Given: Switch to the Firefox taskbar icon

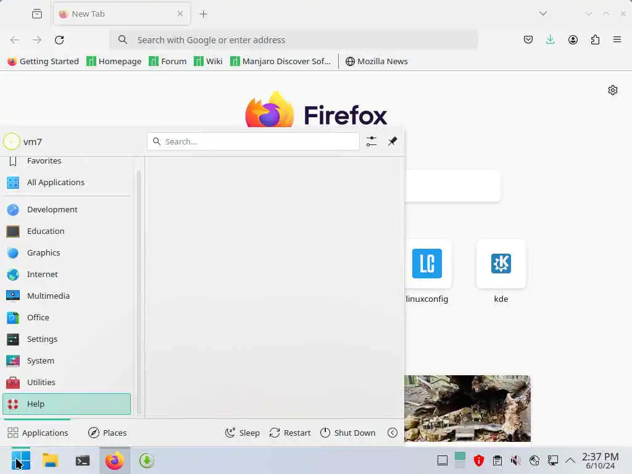Looking at the screenshot, I should point(114,460).
